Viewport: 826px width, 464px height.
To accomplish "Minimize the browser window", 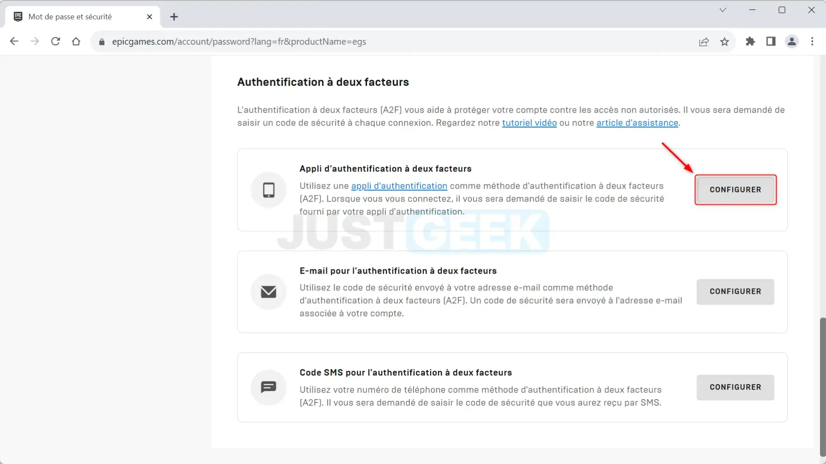I will [752, 10].
